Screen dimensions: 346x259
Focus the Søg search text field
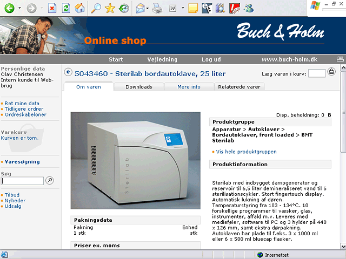pyautogui.click(x=22, y=181)
